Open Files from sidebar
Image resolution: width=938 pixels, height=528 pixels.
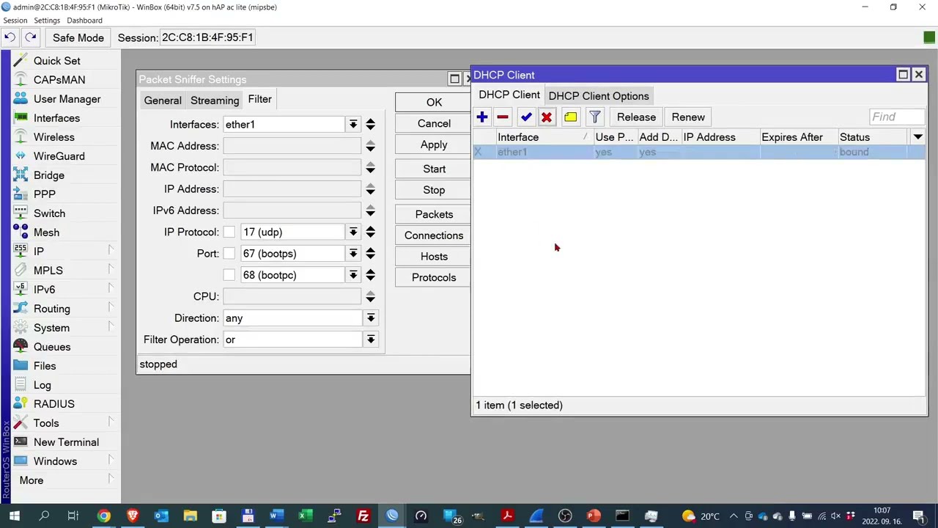(x=44, y=366)
